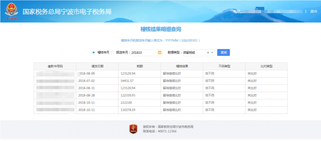Click the YYYYMM input format hint text
The width and height of the screenshot is (321, 141).
(160, 40)
